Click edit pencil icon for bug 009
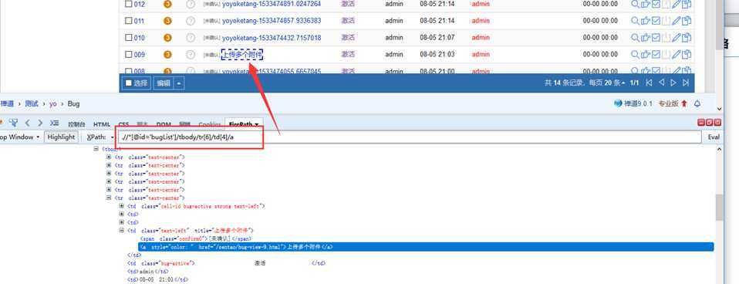 [x=677, y=54]
